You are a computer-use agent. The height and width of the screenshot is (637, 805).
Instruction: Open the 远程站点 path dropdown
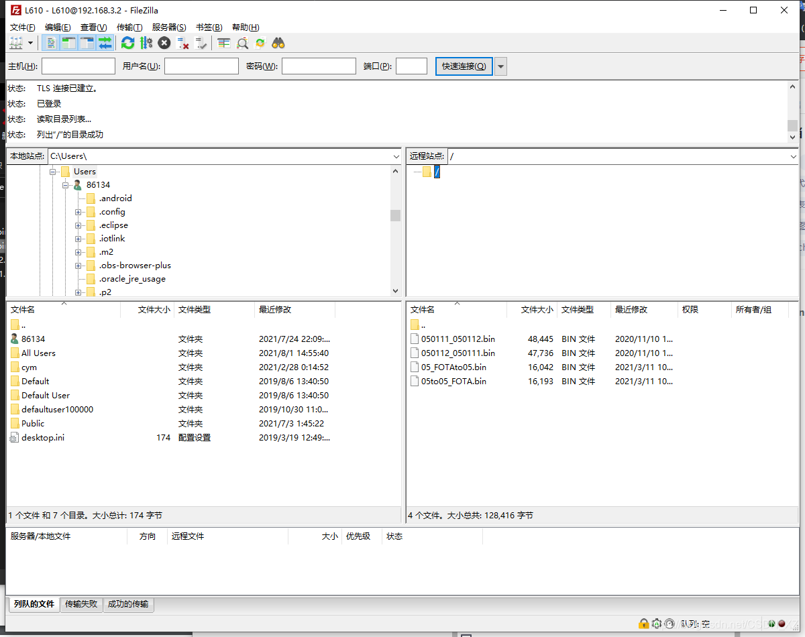click(794, 156)
